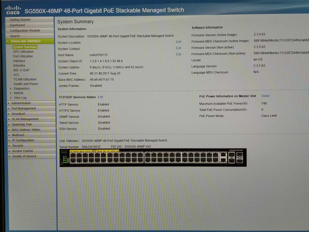Expand the RMON subtree arrow

pyautogui.click(x=11, y=93)
